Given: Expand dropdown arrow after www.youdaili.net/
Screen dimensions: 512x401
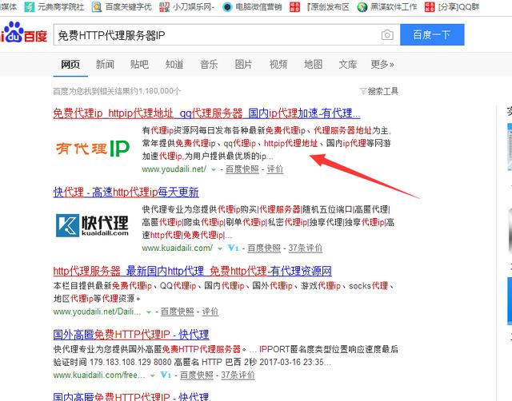Looking at the screenshot, I should 214,170.
